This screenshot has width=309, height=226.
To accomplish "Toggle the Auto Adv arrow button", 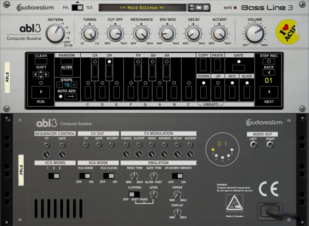I will (71, 97).
